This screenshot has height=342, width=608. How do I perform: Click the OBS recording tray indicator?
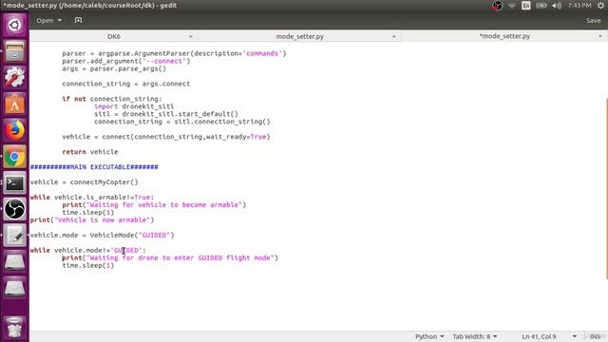[497, 6]
